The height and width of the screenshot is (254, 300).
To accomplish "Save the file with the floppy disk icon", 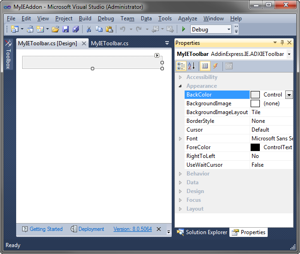I will [66, 29].
